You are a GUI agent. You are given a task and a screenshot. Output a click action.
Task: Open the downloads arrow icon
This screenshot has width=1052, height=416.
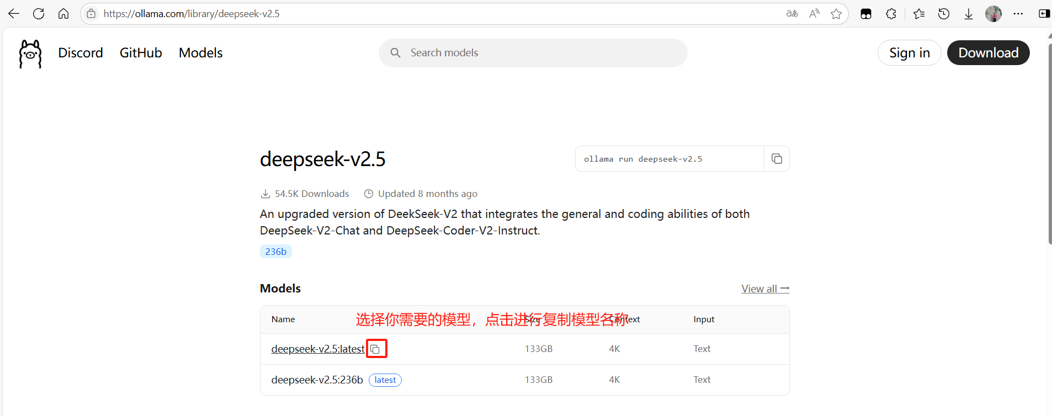click(x=969, y=14)
